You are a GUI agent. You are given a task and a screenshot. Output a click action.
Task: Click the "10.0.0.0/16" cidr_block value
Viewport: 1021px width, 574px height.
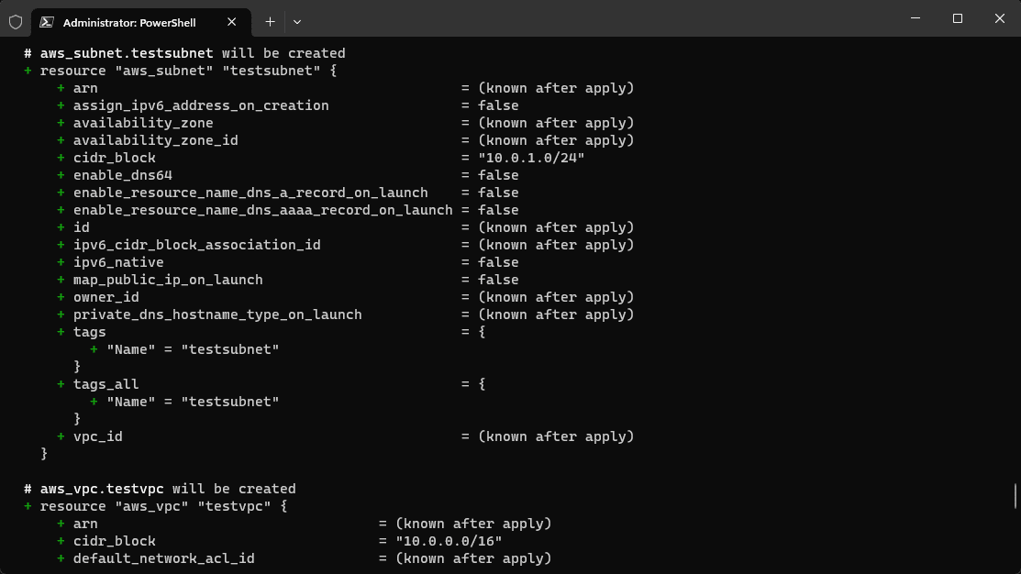(x=449, y=541)
